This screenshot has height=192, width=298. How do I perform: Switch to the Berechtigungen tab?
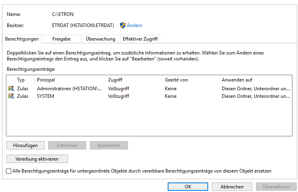(x=22, y=39)
